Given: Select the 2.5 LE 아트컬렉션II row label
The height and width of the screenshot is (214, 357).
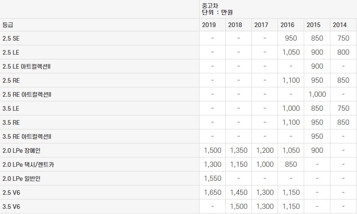Looking at the screenshot, I should pyautogui.click(x=27, y=66).
